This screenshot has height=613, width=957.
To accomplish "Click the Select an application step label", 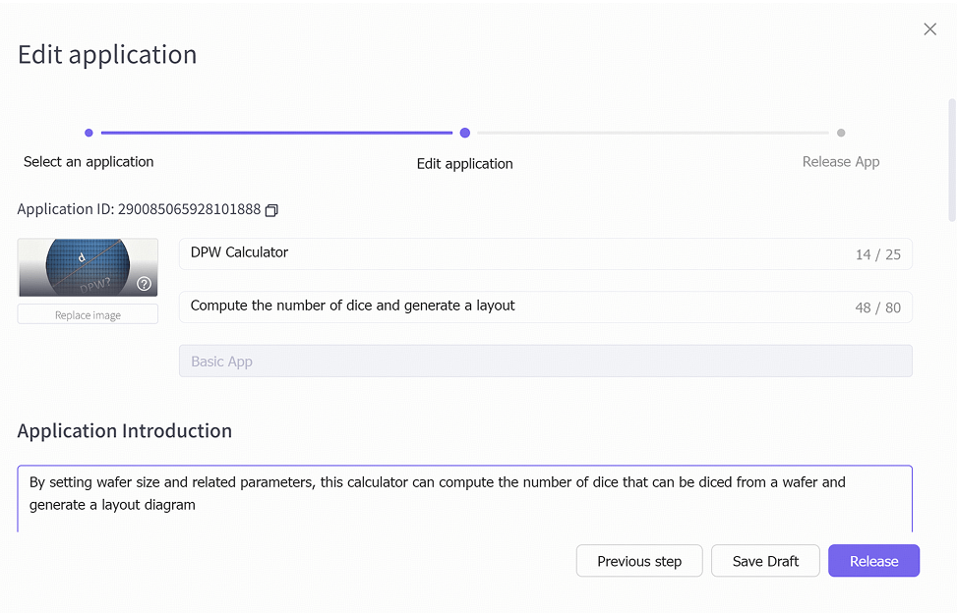I will pos(89,162).
